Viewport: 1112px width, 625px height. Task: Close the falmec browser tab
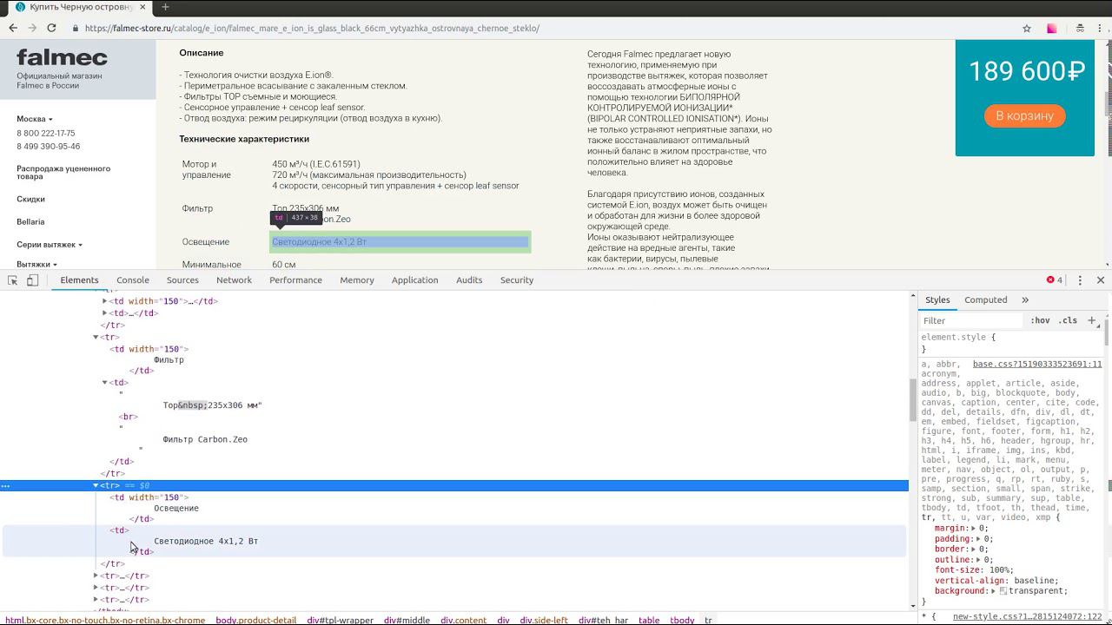142,7
